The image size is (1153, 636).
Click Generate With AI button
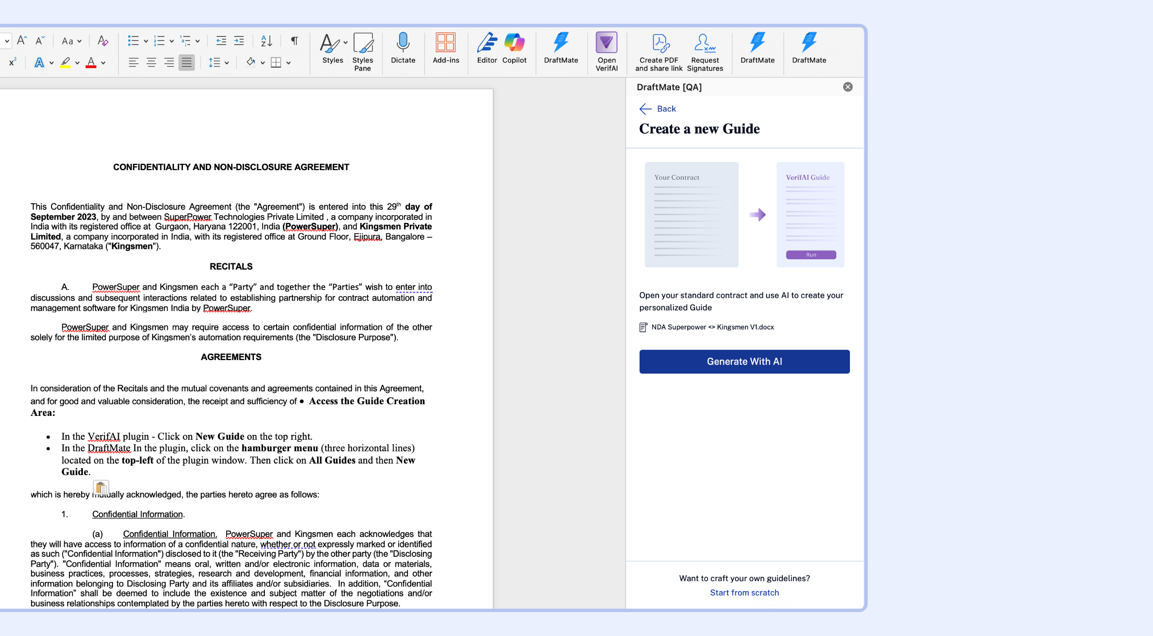(744, 361)
